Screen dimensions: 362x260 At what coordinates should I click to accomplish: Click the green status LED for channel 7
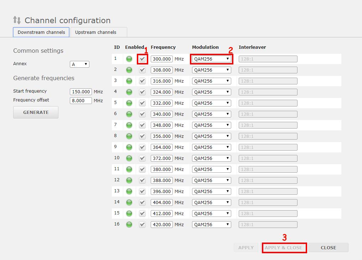[x=129, y=125]
